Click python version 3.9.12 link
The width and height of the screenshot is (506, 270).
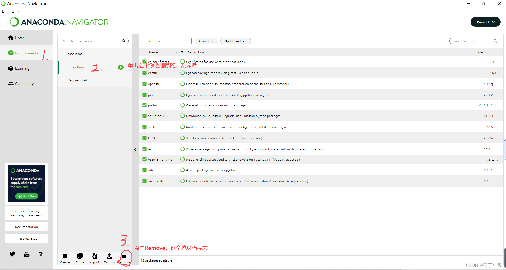pos(488,105)
